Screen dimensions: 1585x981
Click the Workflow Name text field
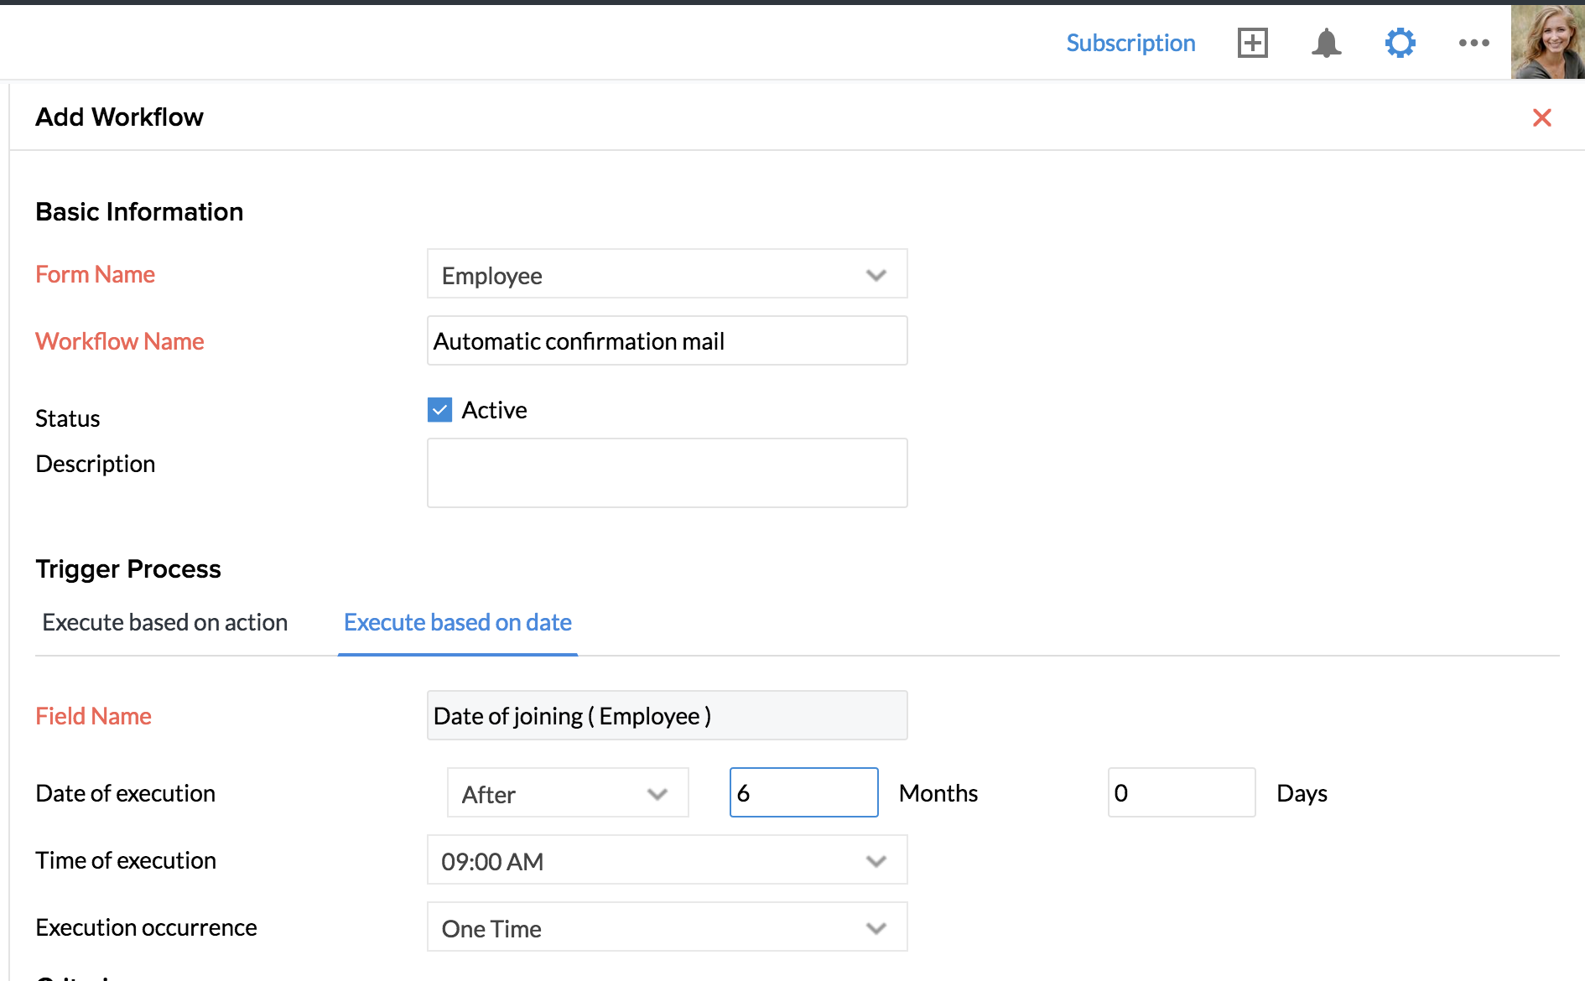667,341
